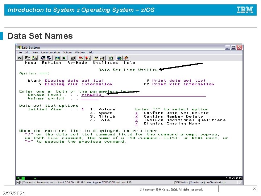Click the '2. Space' view option
The width and height of the screenshot is (261, 196).
[x=101, y=113]
